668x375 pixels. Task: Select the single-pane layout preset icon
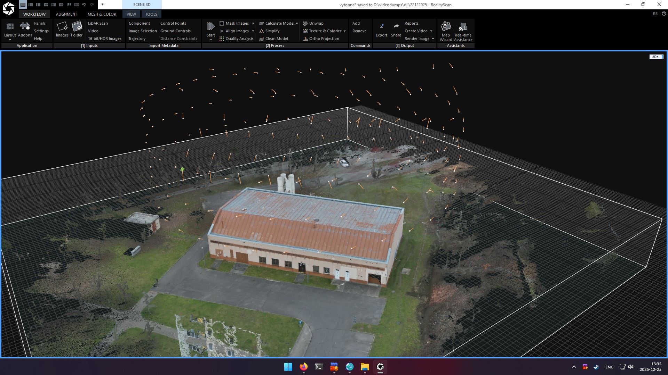click(x=23, y=5)
